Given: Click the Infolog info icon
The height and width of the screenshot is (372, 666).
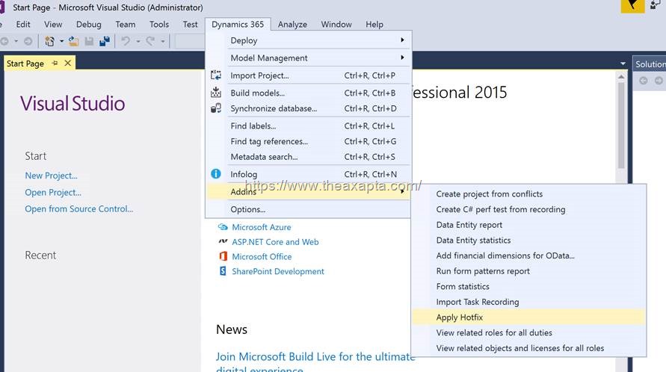Looking at the screenshot, I should (x=216, y=174).
